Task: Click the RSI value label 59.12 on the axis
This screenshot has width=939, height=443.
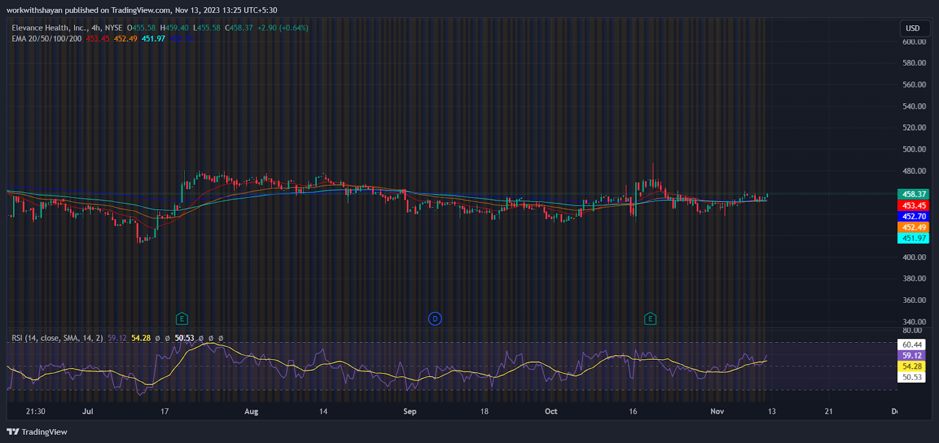Action: tap(911, 356)
